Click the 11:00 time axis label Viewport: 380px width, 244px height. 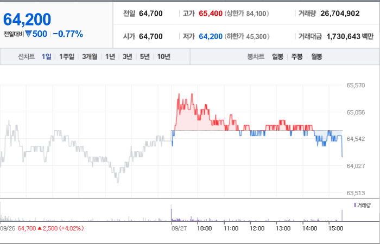231,228
